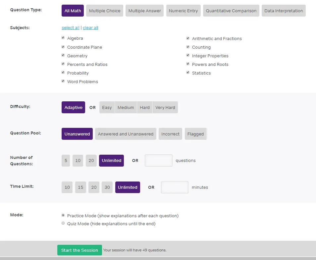Uncheck Percents and Ratios checkbox
Image resolution: width=316 pixels, height=260 pixels.
63,64
